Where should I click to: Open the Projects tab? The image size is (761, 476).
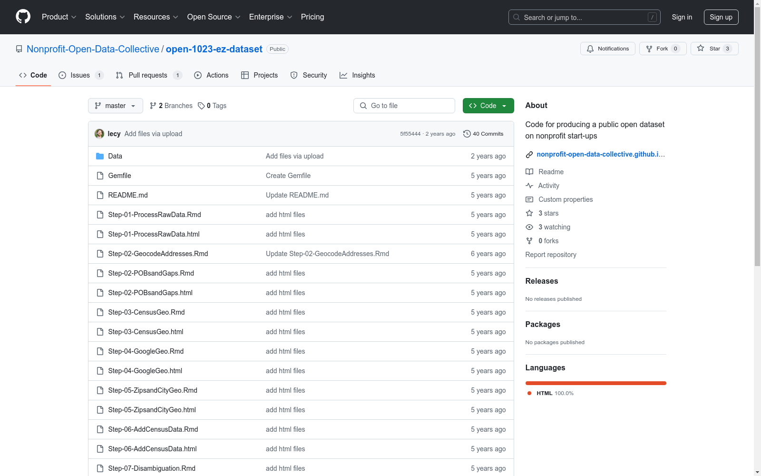coord(259,75)
